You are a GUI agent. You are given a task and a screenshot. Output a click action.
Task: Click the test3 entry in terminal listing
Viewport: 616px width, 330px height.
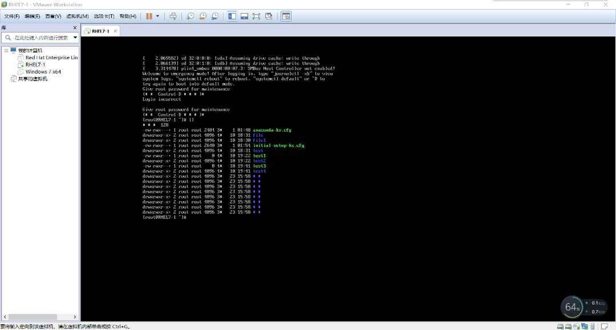[x=259, y=166]
